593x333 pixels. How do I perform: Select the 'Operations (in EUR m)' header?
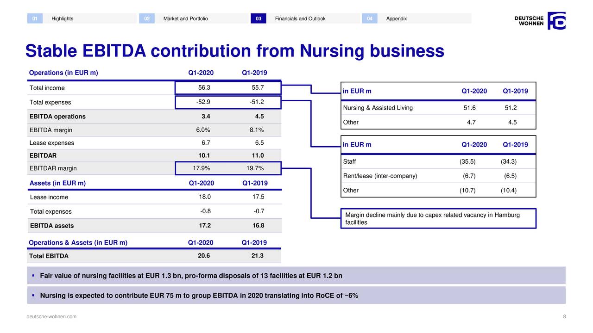point(63,73)
